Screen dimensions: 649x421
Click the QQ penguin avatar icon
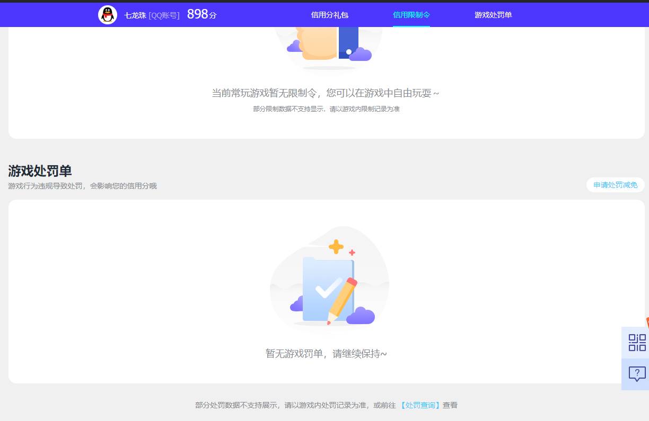(107, 14)
